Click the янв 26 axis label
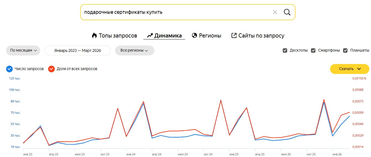 pyautogui.click(x=337, y=154)
